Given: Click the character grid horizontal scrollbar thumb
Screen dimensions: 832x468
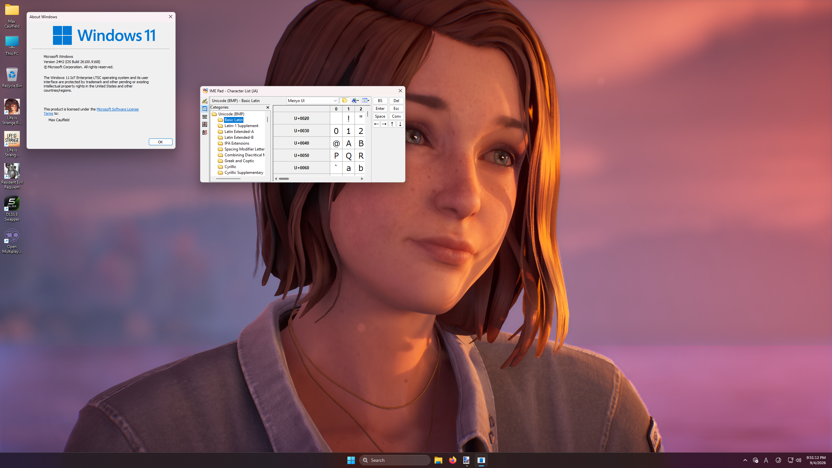Looking at the screenshot, I should pyautogui.click(x=284, y=179).
